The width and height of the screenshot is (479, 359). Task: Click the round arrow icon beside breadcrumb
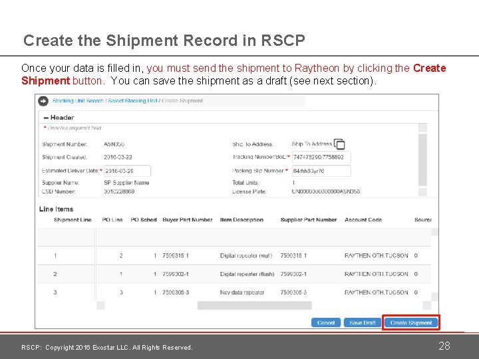click(x=43, y=101)
